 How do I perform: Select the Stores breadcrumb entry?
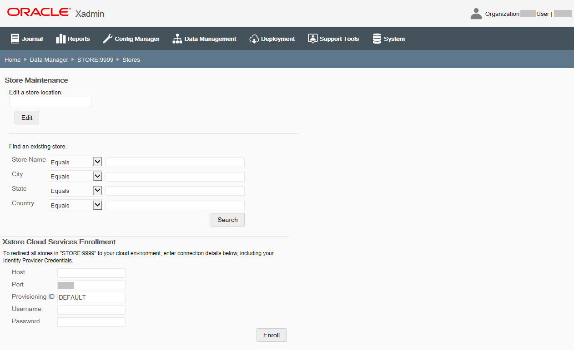click(x=131, y=59)
